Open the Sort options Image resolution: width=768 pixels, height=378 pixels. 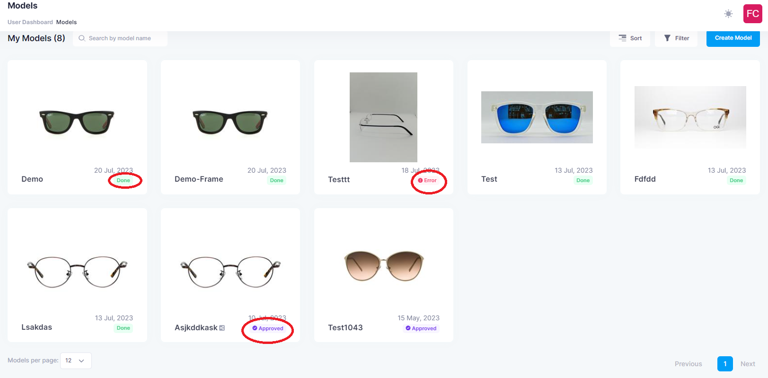(630, 38)
